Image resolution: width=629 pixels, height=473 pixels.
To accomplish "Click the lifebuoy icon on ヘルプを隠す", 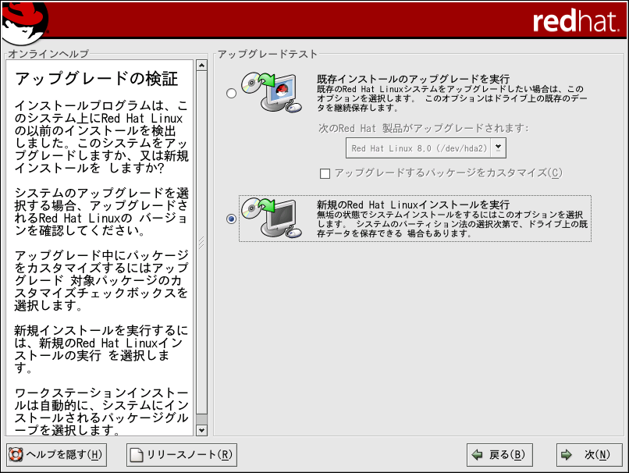I will tap(16, 454).
